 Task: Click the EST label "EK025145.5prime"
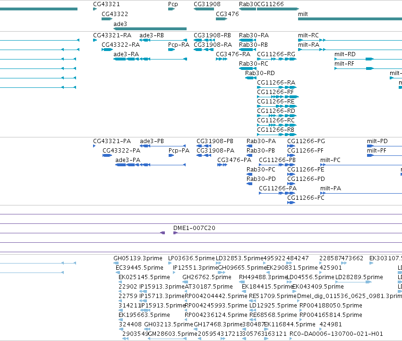click(x=144, y=277)
